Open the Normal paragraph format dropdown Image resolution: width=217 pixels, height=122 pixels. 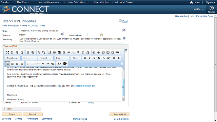click(46, 58)
